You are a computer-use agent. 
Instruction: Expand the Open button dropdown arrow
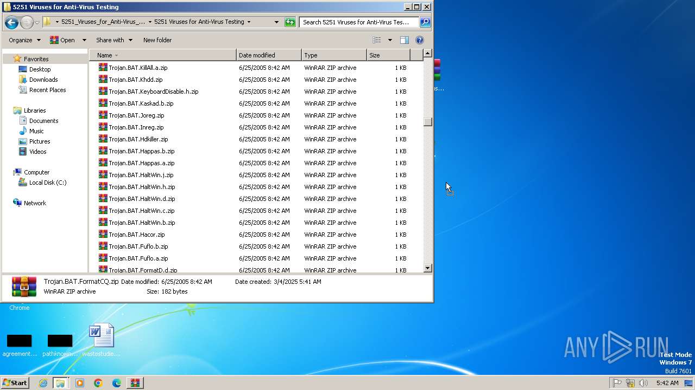click(84, 40)
